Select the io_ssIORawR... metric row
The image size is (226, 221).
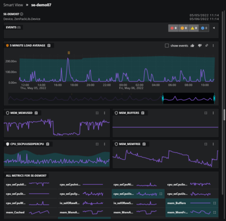click(84, 203)
